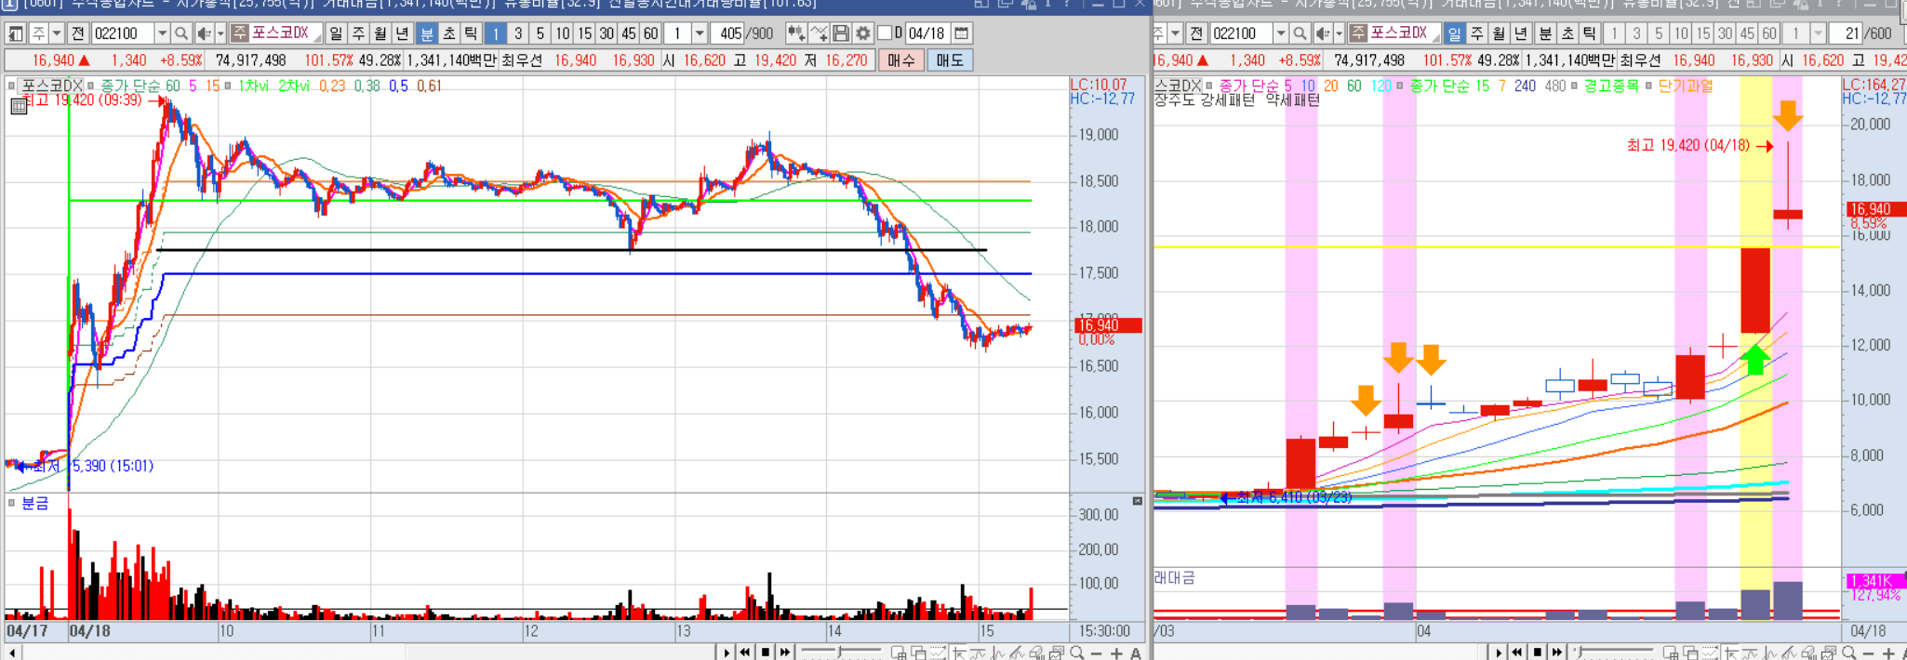Click the 매수 buy button
This screenshot has width=1907, height=660.
point(900,60)
